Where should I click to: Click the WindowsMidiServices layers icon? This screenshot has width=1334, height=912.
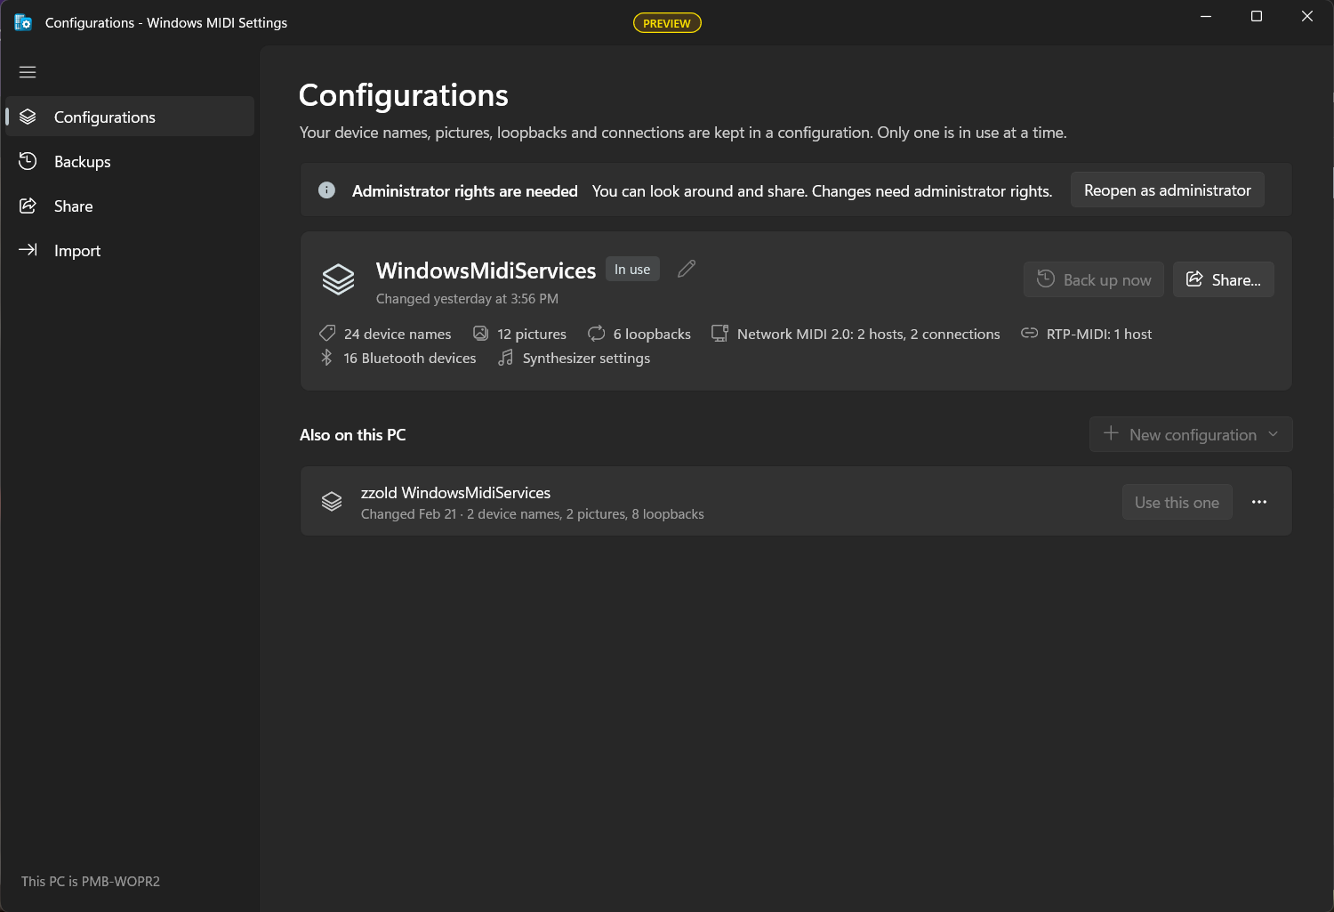pyautogui.click(x=338, y=279)
